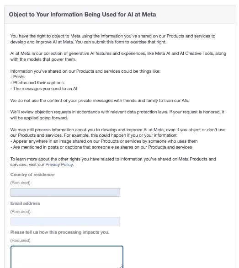Click '(Required)' above the impact text area
The width and height of the screenshot is (239, 268).
(x=20, y=241)
